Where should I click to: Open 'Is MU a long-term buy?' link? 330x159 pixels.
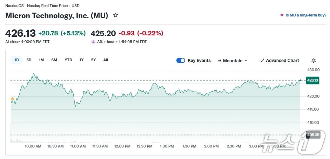tap(306, 15)
